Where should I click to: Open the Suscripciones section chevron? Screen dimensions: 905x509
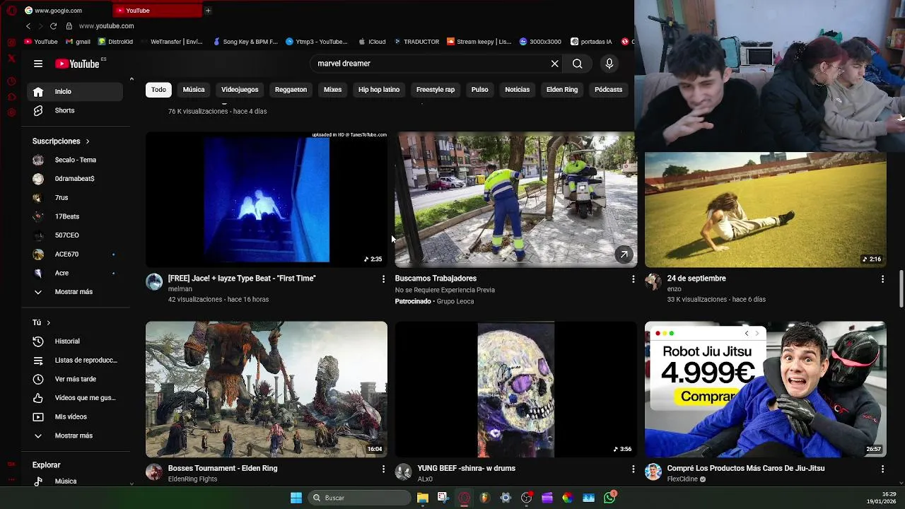pyautogui.click(x=88, y=141)
